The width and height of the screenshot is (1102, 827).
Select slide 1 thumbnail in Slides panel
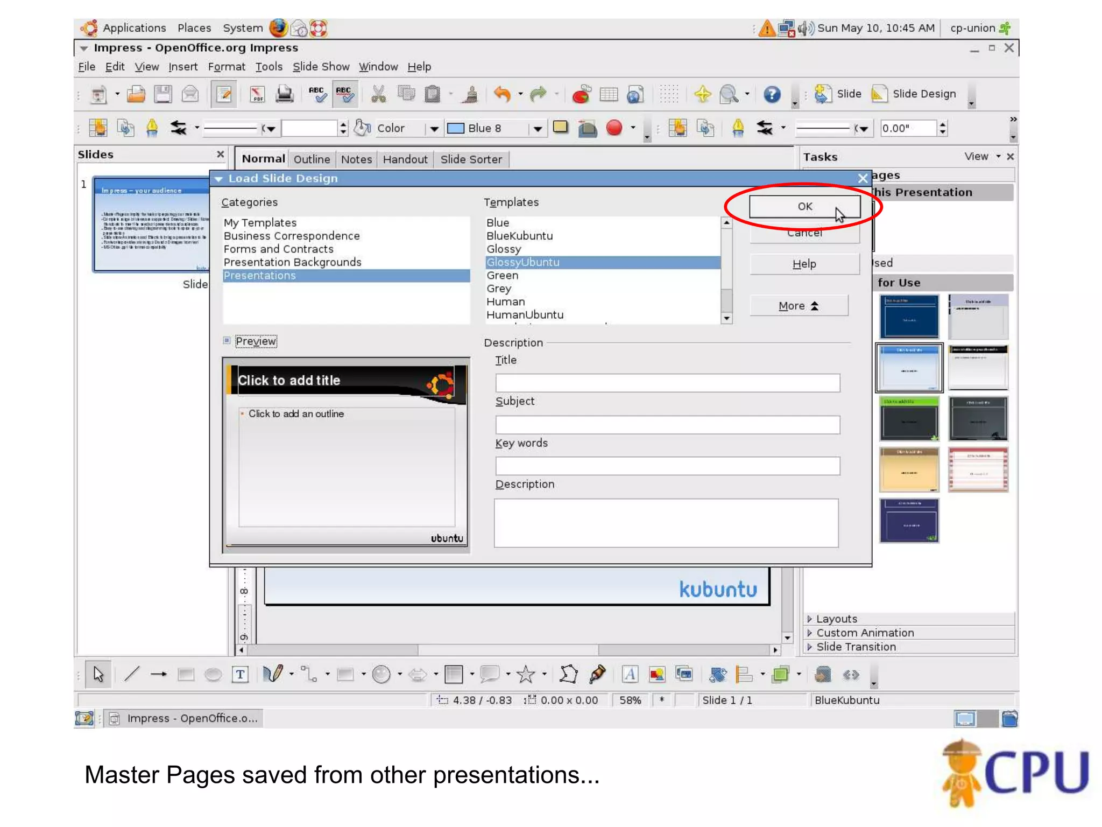point(151,224)
